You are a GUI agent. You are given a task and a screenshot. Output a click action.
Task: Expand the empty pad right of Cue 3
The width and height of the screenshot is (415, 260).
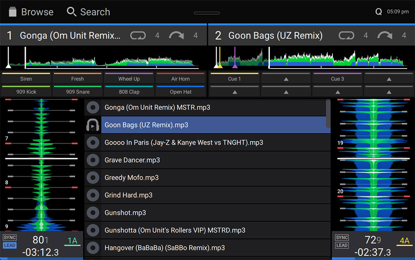tap(389, 78)
